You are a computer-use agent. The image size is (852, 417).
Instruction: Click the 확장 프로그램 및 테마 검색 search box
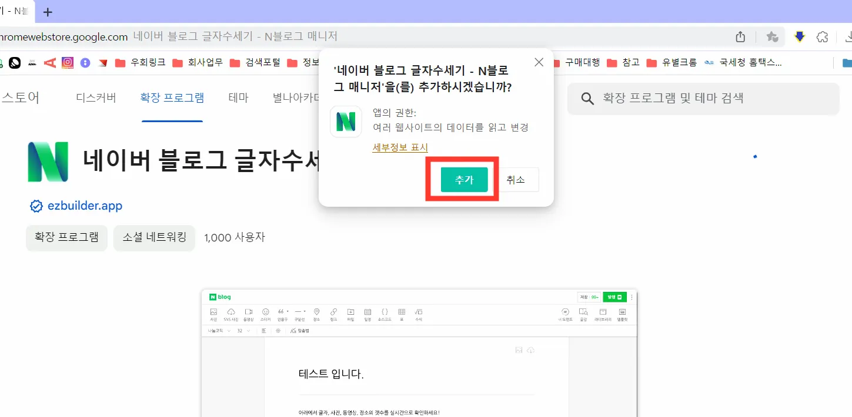click(703, 98)
